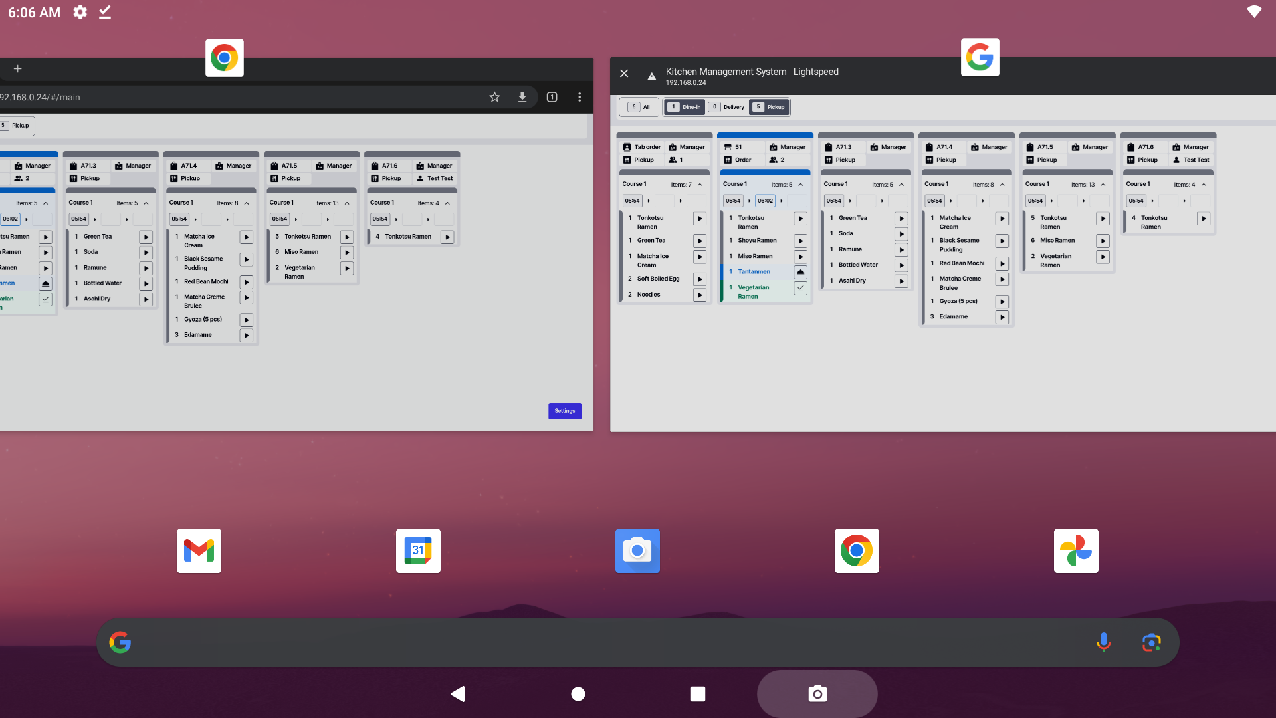The image size is (1276, 718).
Task: Tap the screenshot button in navigation bar
Action: [817, 693]
